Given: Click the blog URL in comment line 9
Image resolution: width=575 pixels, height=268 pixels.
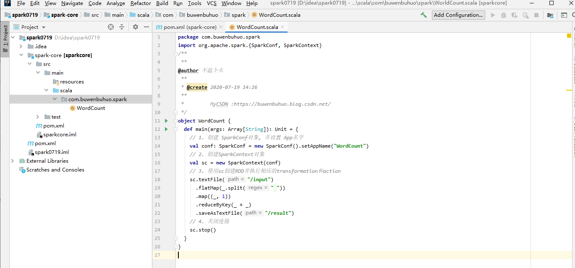Looking at the screenshot, I should [282, 104].
